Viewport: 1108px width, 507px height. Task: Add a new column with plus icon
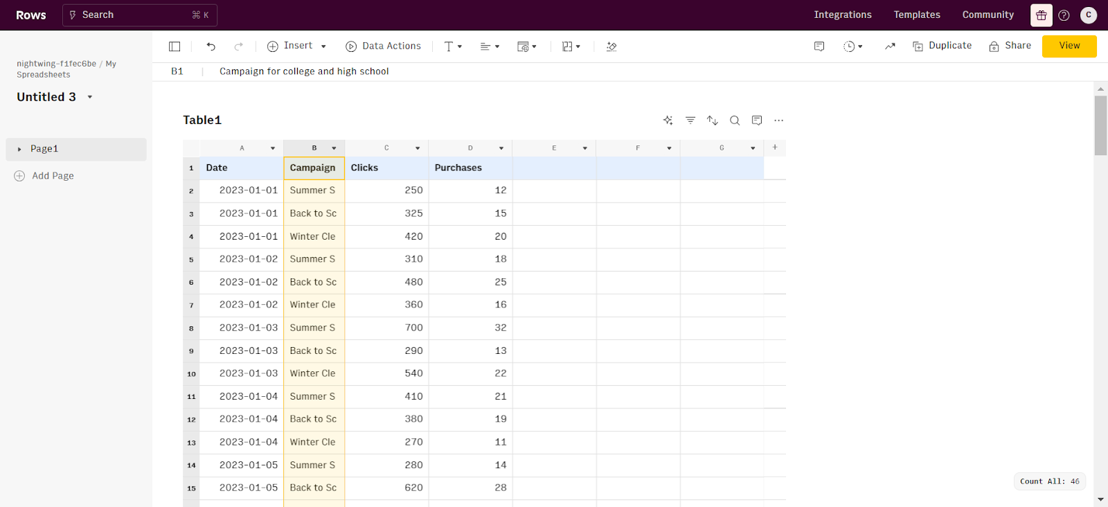tap(775, 148)
